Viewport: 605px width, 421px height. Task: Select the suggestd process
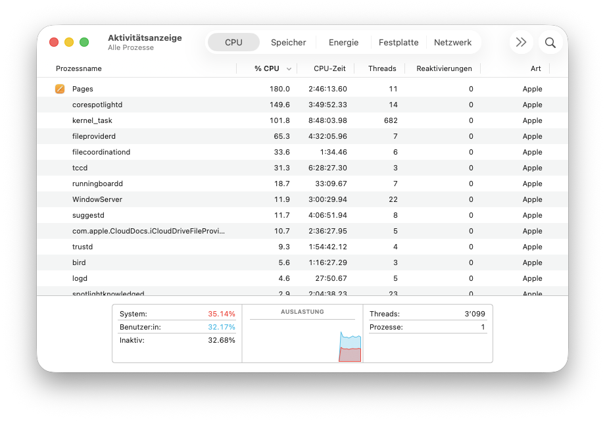pos(302,215)
